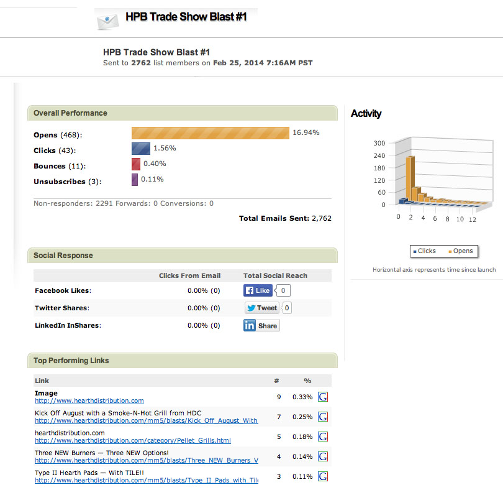Open the hearthdistribution.com homepage link
This screenshot has width=503, height=490.
click(x=89, y=401)
